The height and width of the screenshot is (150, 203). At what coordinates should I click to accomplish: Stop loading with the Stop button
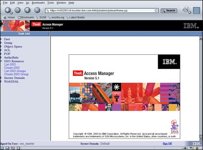pos(37,10)
